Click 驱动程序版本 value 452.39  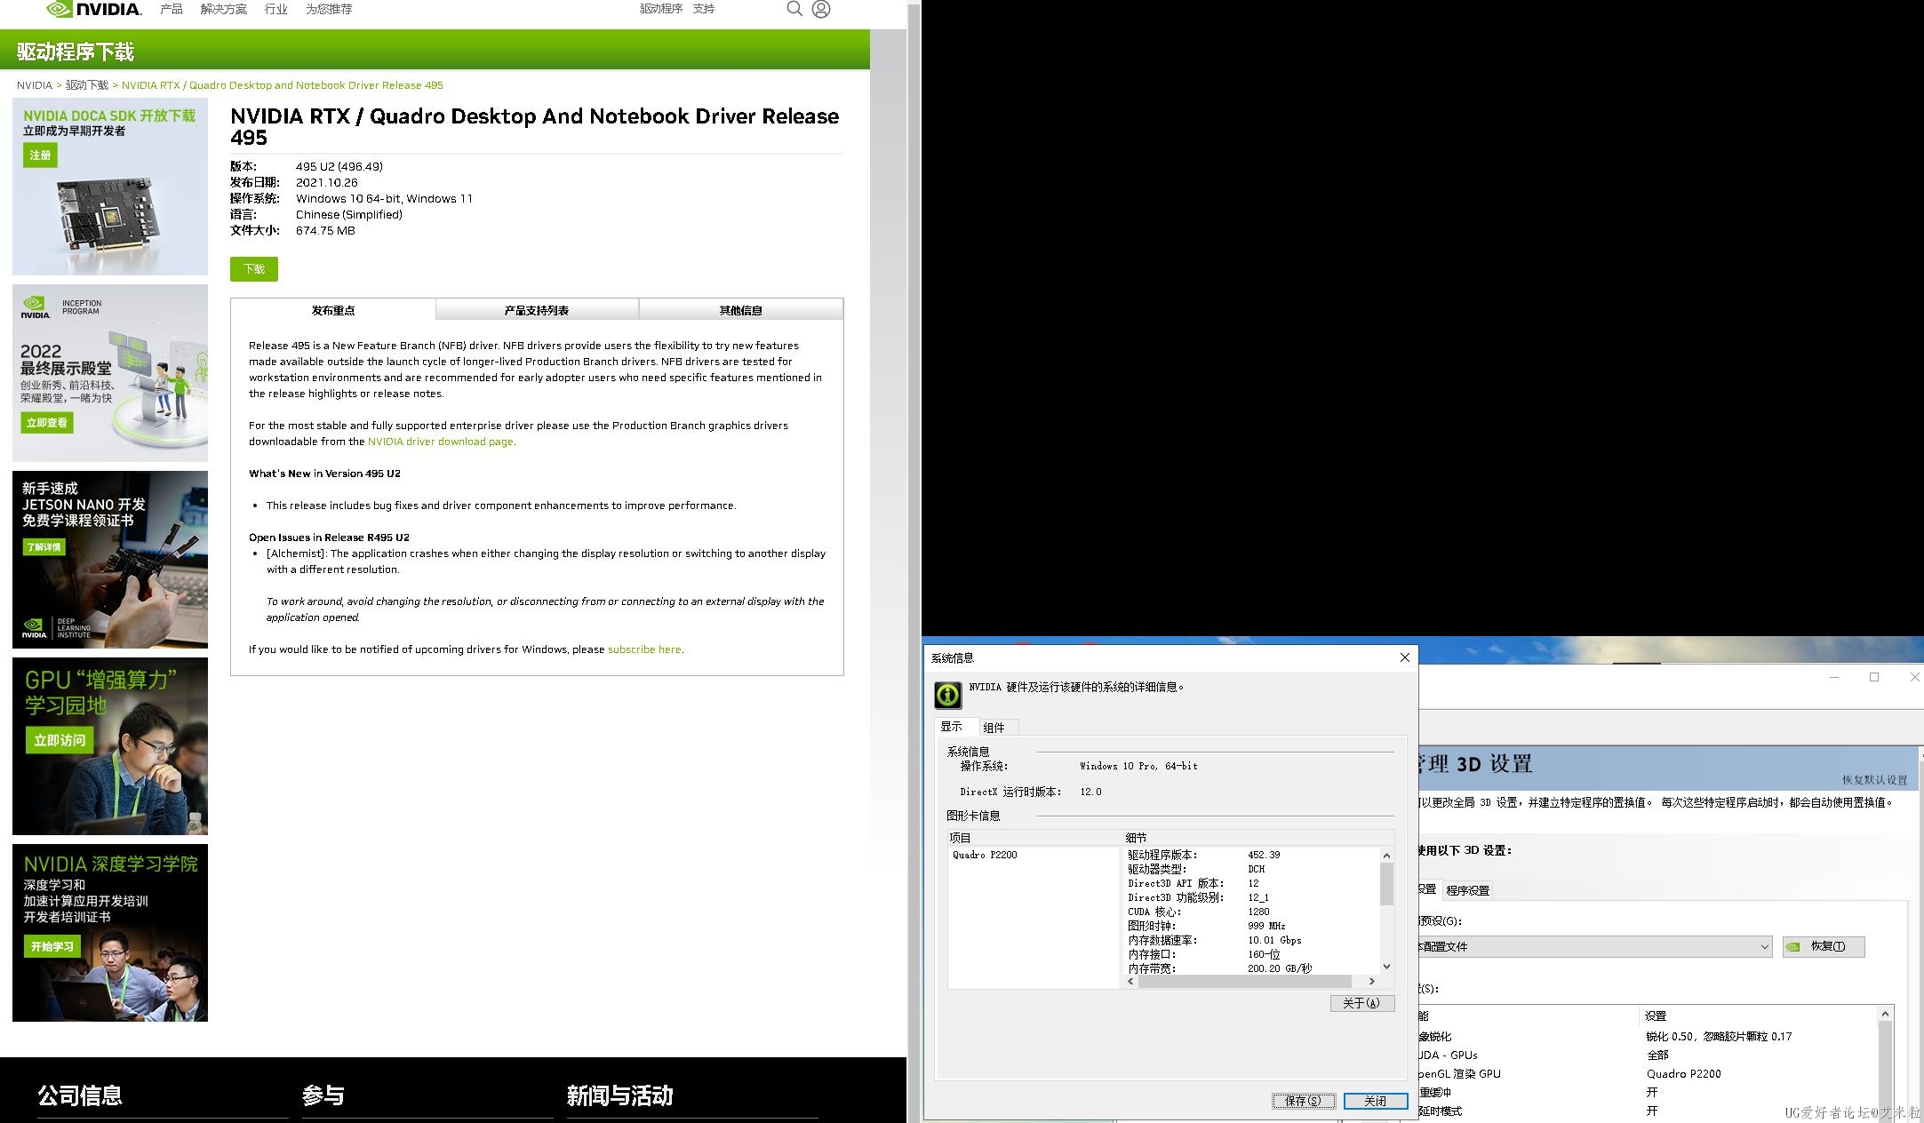tap(1264, 855)
